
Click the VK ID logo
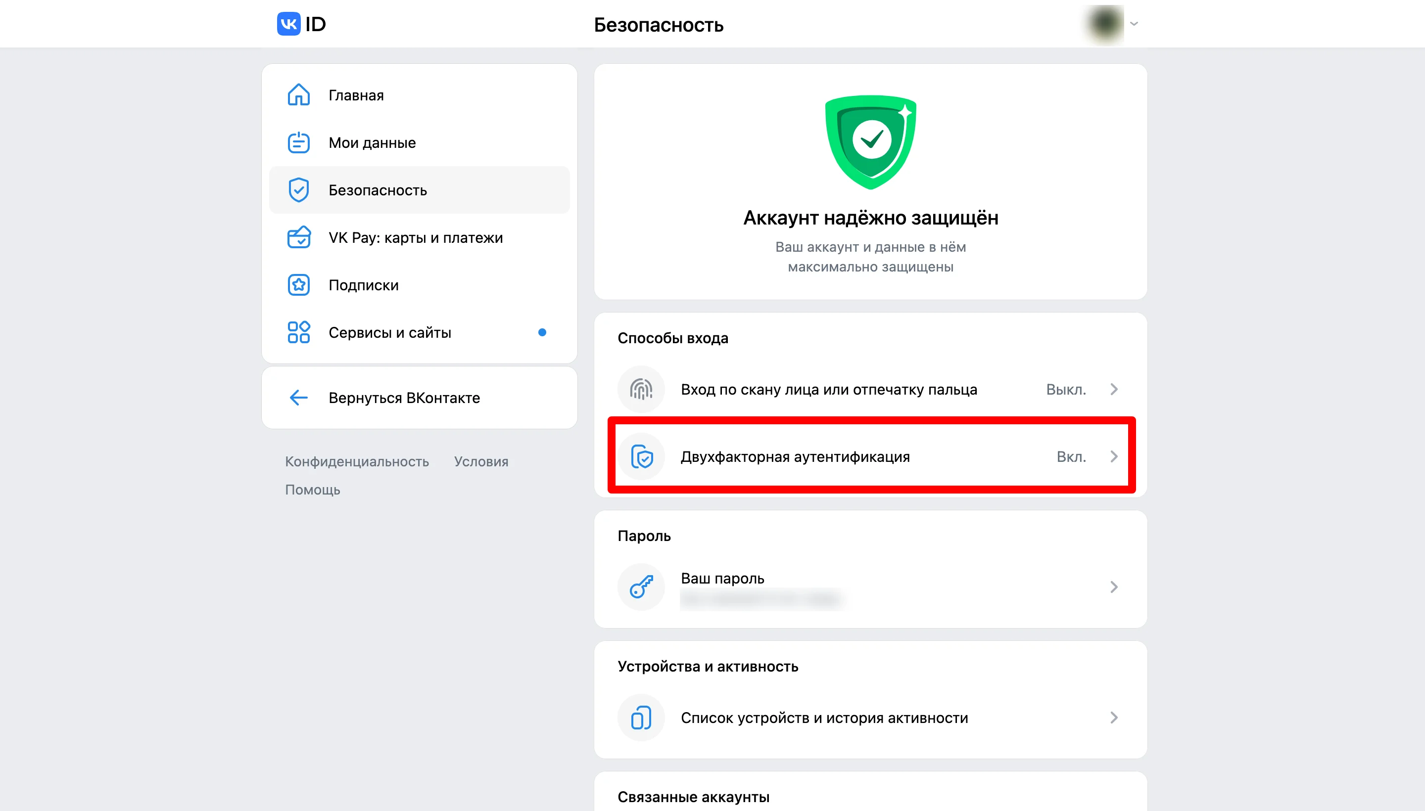(301, 24)
